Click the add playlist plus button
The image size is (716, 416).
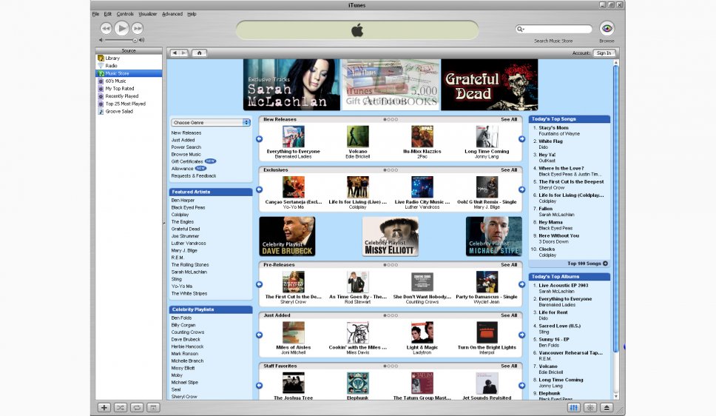click(x=104, y=407)
